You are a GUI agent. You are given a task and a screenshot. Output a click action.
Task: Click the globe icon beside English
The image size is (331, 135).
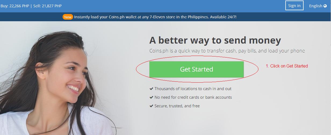325,6
